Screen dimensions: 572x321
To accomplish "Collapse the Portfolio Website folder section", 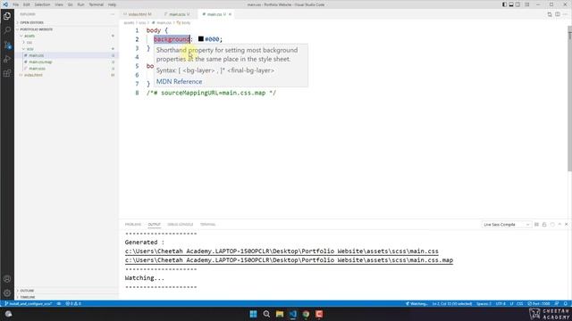I will [66, 29].
